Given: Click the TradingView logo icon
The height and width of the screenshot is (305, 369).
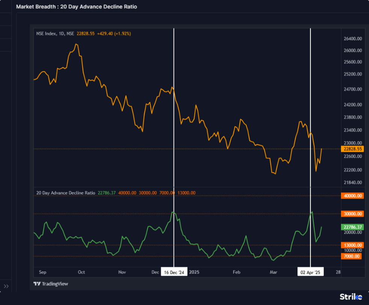Looking at the screenshot, I should click(x=37, y=283).
